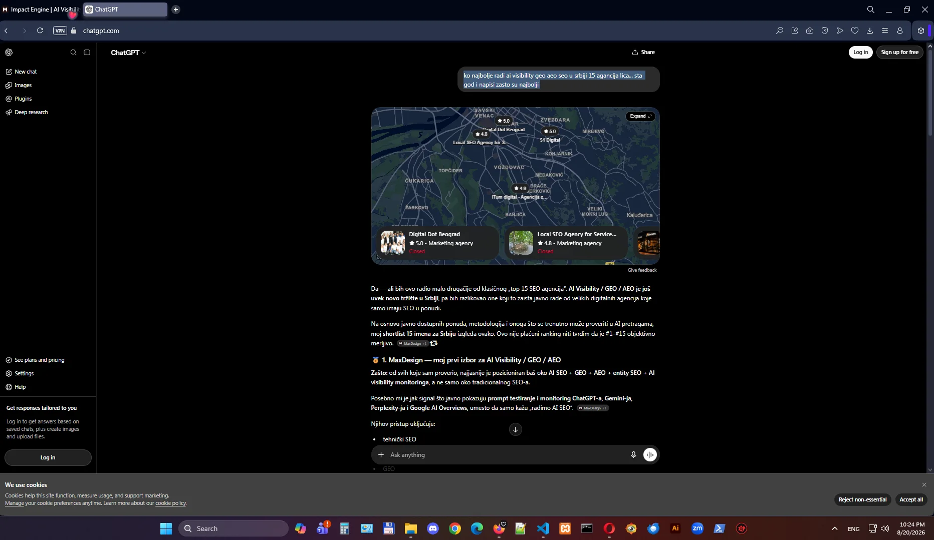Open the tab search magnifier in the title bar
The width and height of the screenshot is (934, 540).
[871, 10]
